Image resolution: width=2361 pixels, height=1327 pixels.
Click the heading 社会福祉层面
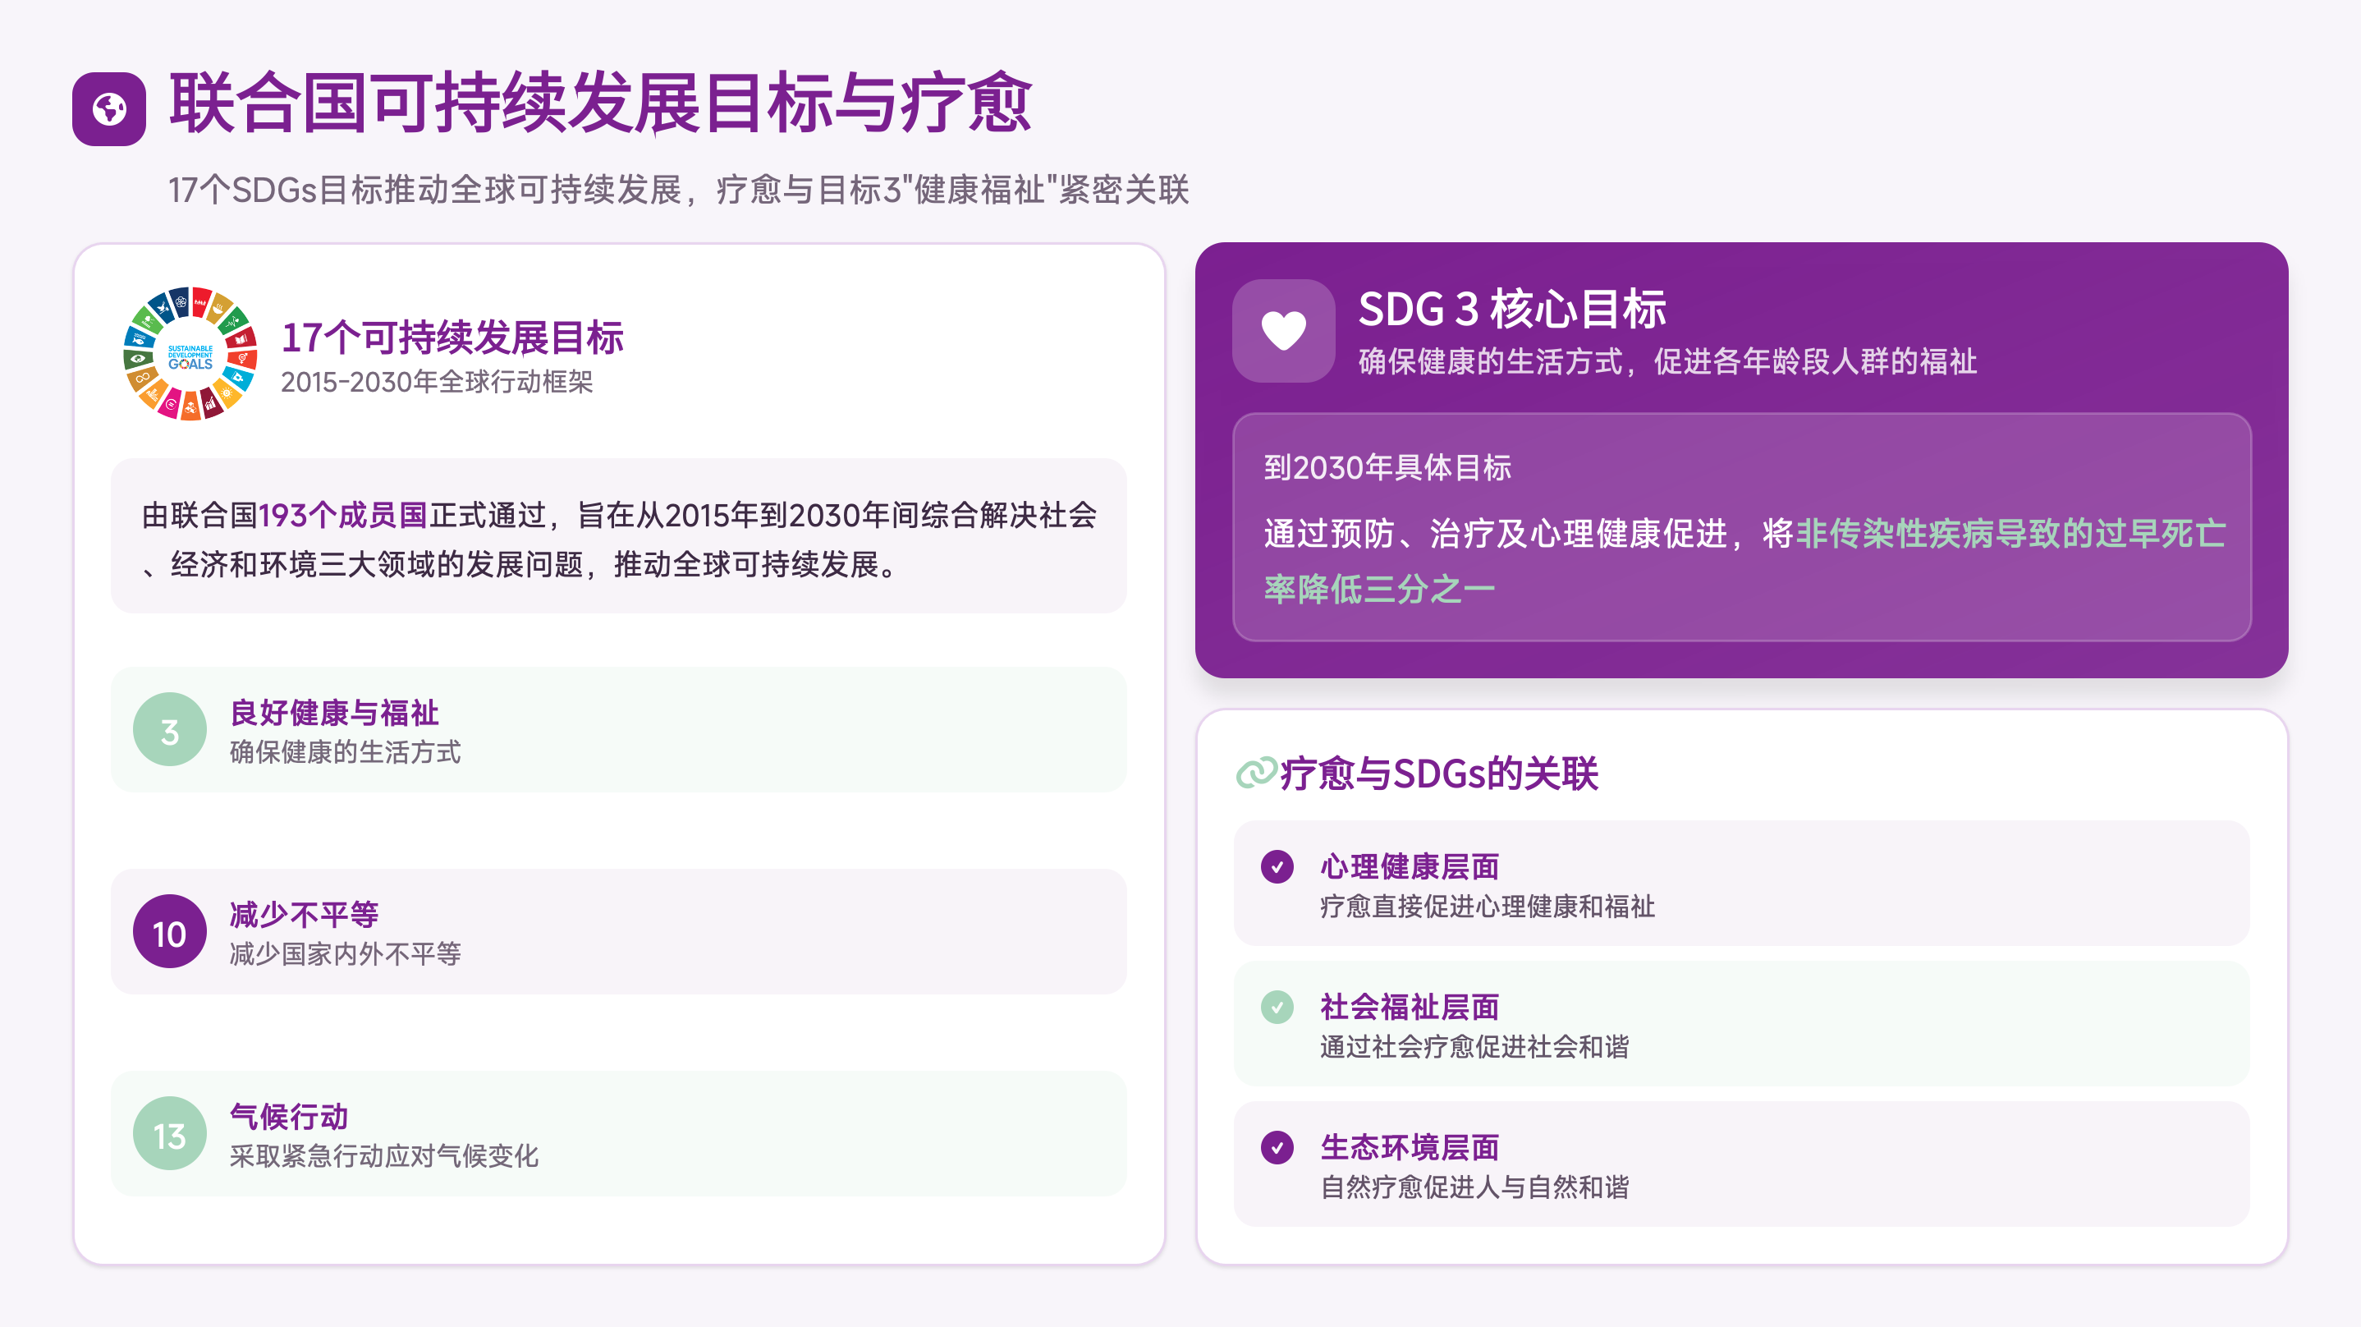(1410, 1007)
